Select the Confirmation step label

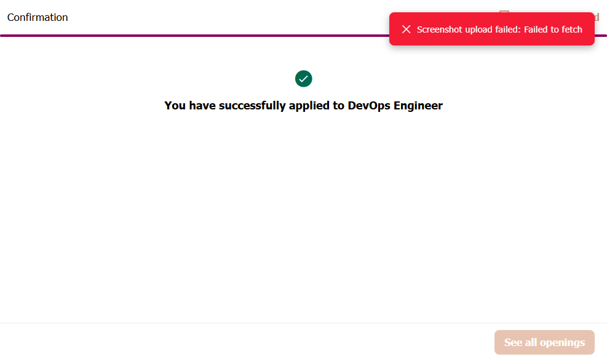[38, 17]
